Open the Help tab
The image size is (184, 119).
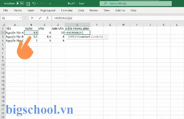(133, 10)
